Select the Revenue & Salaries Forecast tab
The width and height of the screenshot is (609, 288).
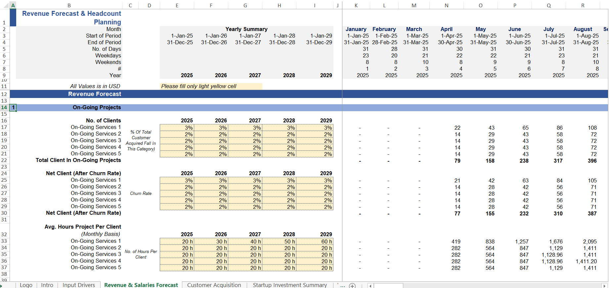141,285
